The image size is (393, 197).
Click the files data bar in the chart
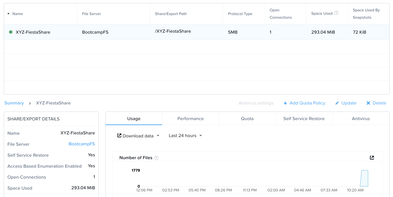pyautogui.click(x=364, y=178)
